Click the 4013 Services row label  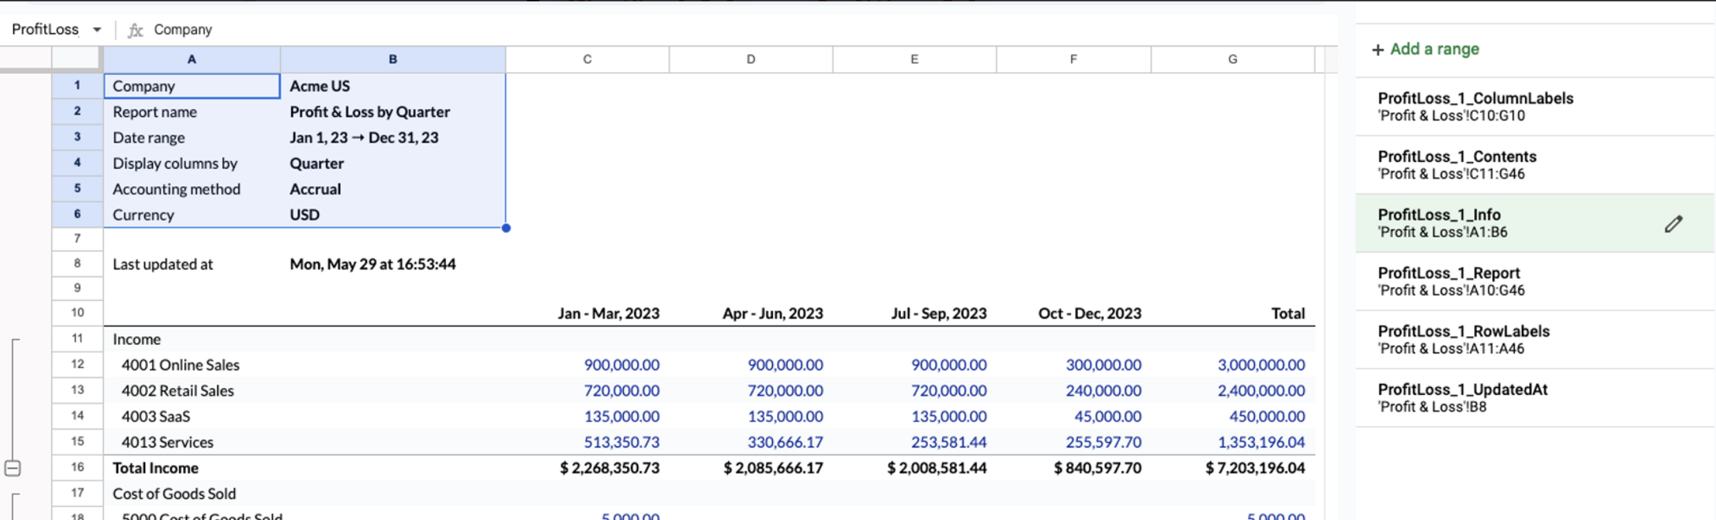(167, 442)
